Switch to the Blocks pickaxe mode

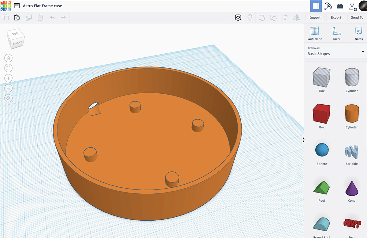pos(328,6)
